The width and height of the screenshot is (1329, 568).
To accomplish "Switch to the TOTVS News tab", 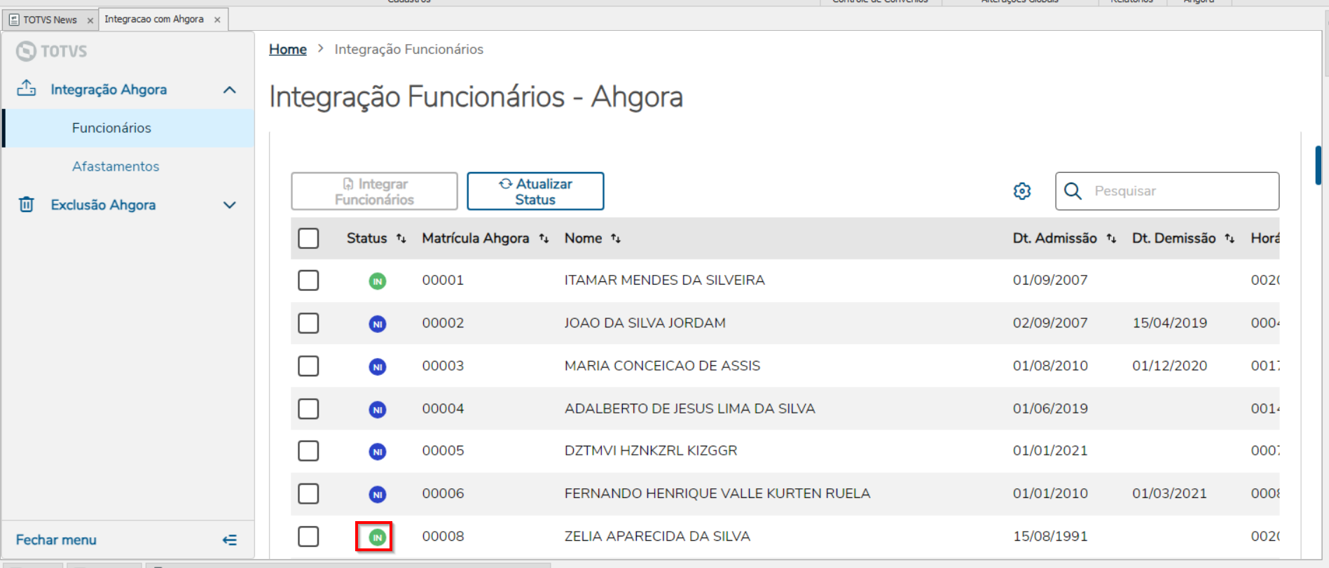I will tap(50, 20).
